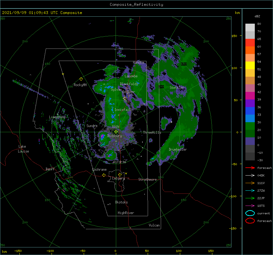Click the Innisfail town label
The image size is (273, 255).
click(x=123, y=110)
